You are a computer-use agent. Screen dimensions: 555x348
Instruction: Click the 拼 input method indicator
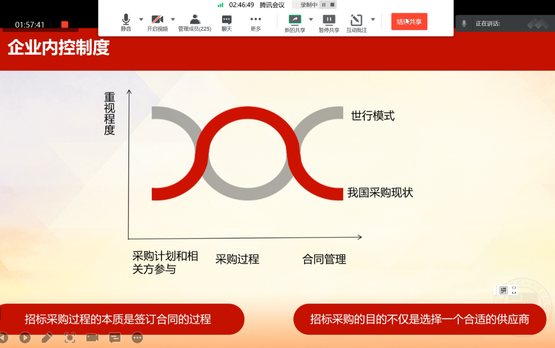tap(503, 290)
